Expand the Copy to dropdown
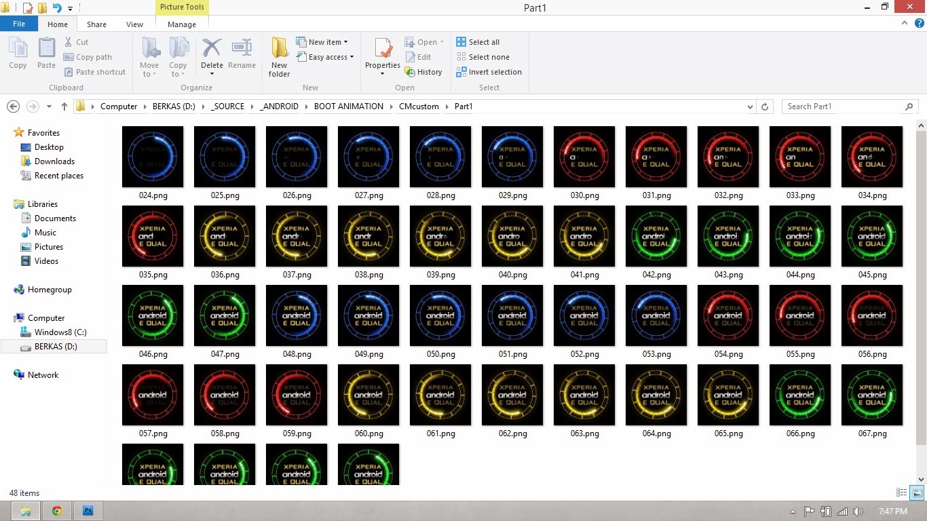 coord(183,75)
